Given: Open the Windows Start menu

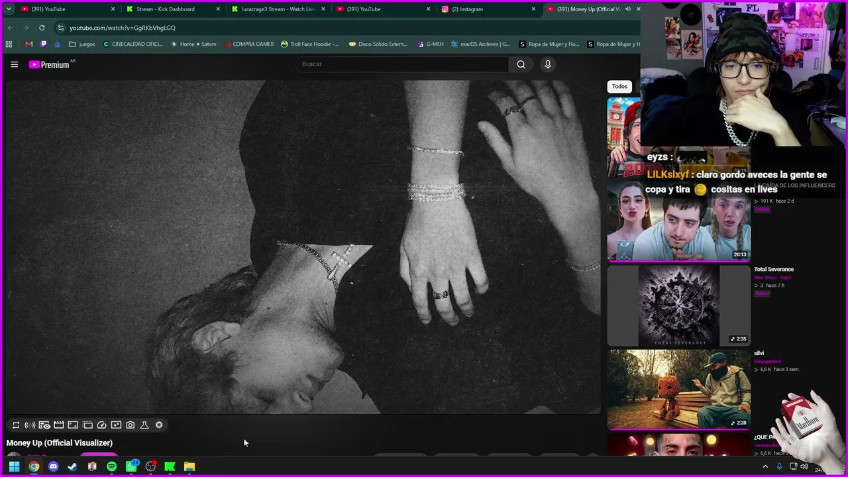Looking at the screenshot, I should point(14,466).
